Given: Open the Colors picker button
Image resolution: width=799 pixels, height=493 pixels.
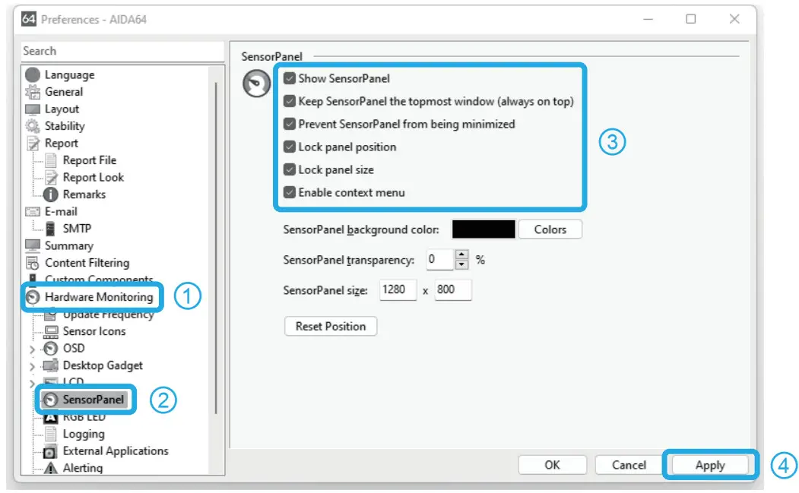Looking at the screenshot, I should (550, 229).
